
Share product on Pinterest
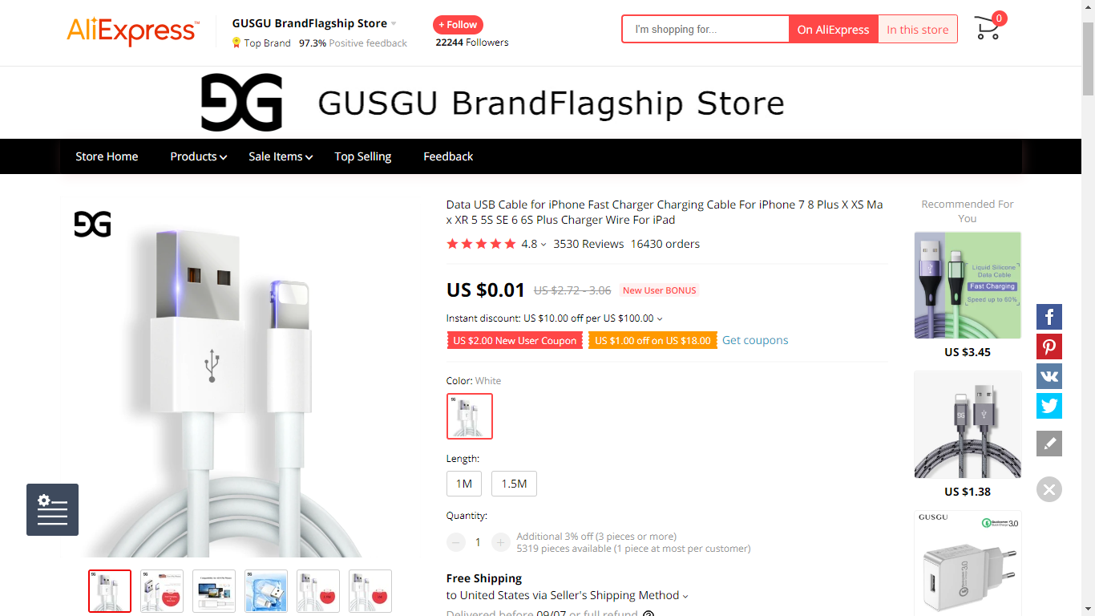tap(1049, 346)
